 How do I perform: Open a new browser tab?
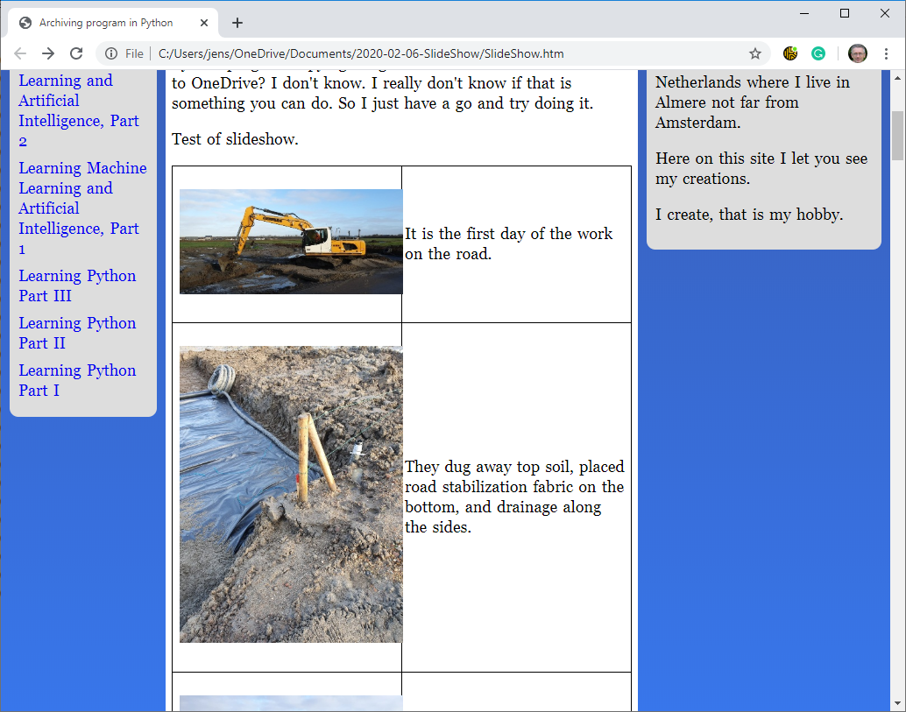[237, 23]
